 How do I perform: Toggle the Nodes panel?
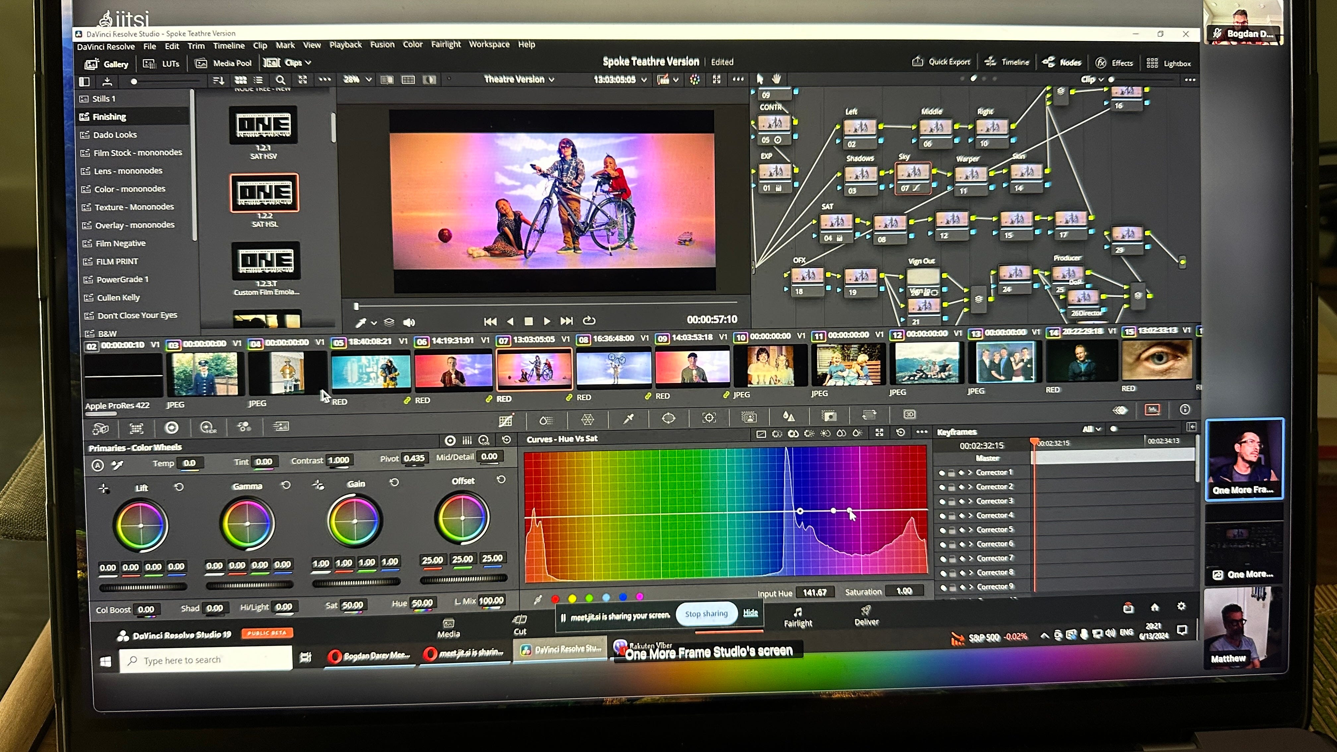pos(1062,62)
